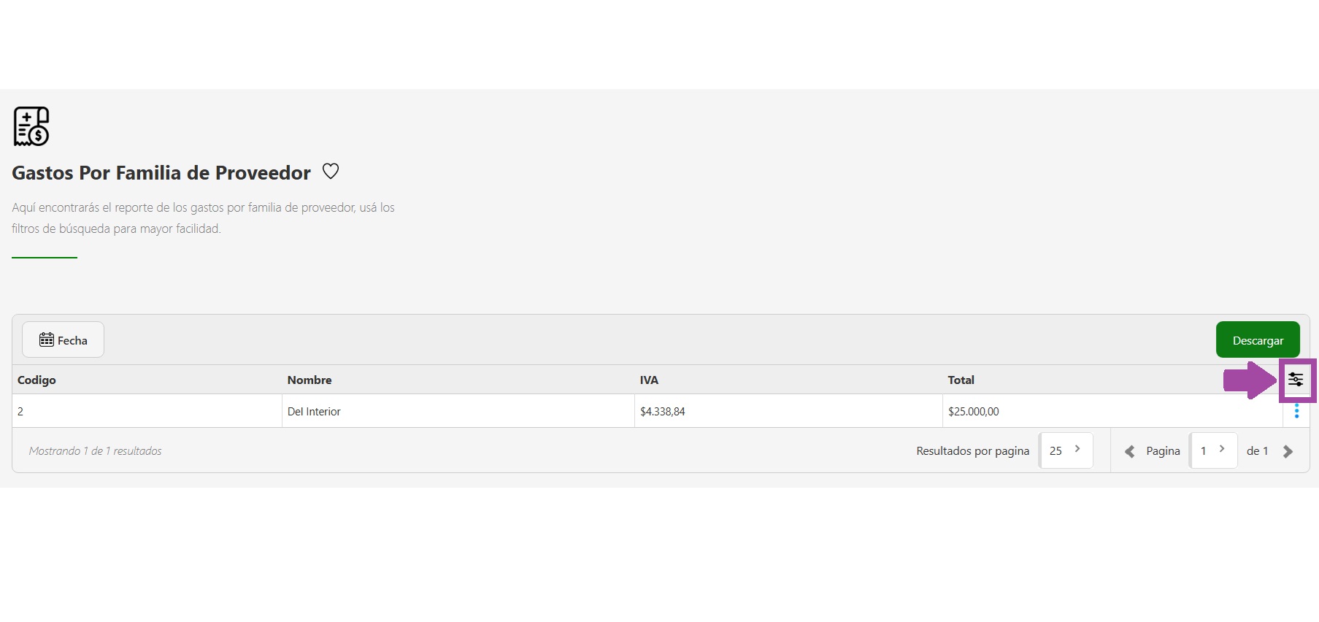Go to previous page arrow

pos(1129,452)
